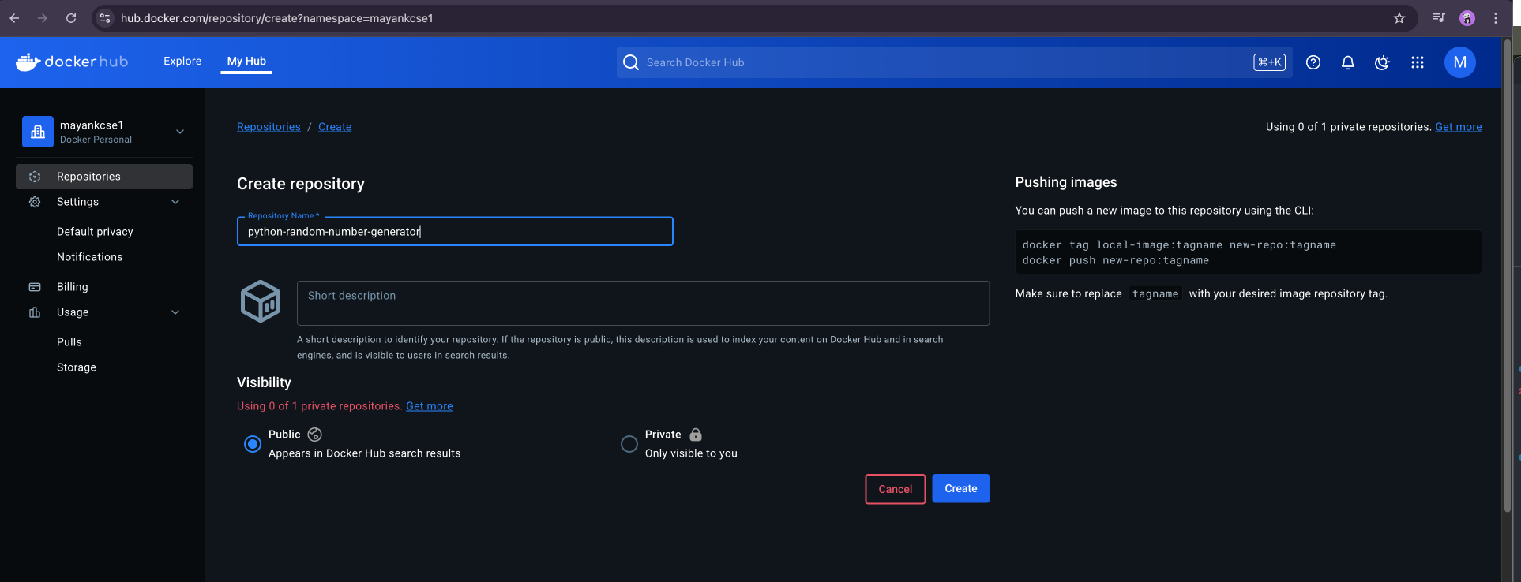Viewport: 1521px width, 582px height.
Task: Open the browser three-dot menu
Action: point(1496,18)
